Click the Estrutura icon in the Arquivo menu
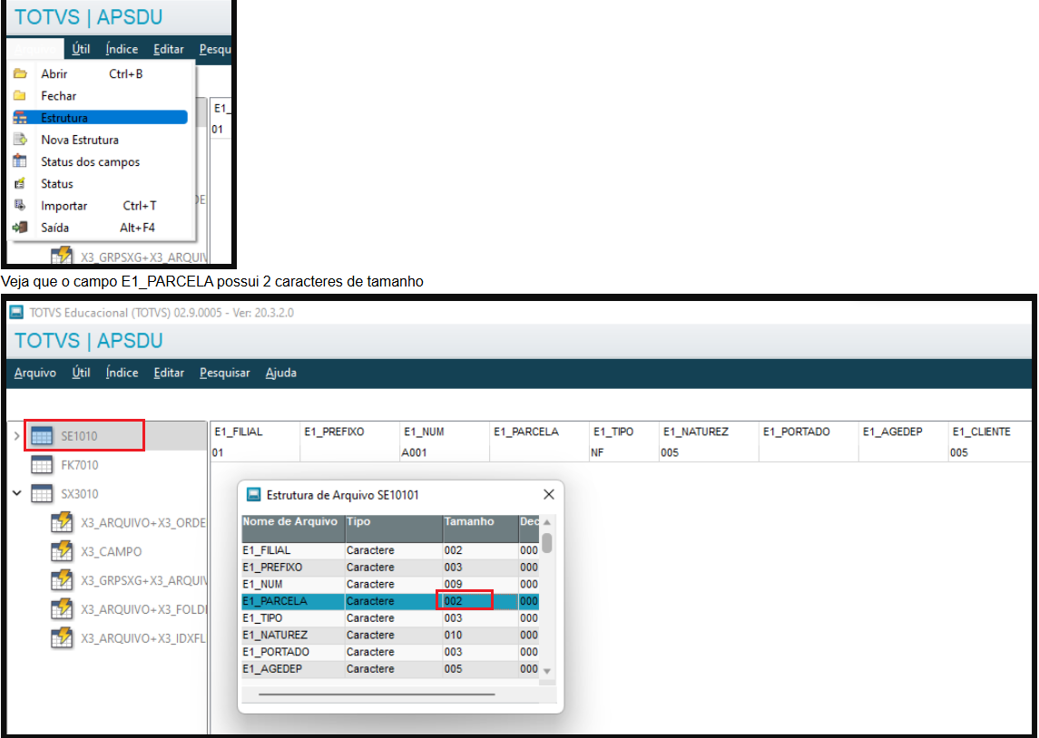Image resolution: width=1039 pixels, height=738 pixels. coord(21,118)
